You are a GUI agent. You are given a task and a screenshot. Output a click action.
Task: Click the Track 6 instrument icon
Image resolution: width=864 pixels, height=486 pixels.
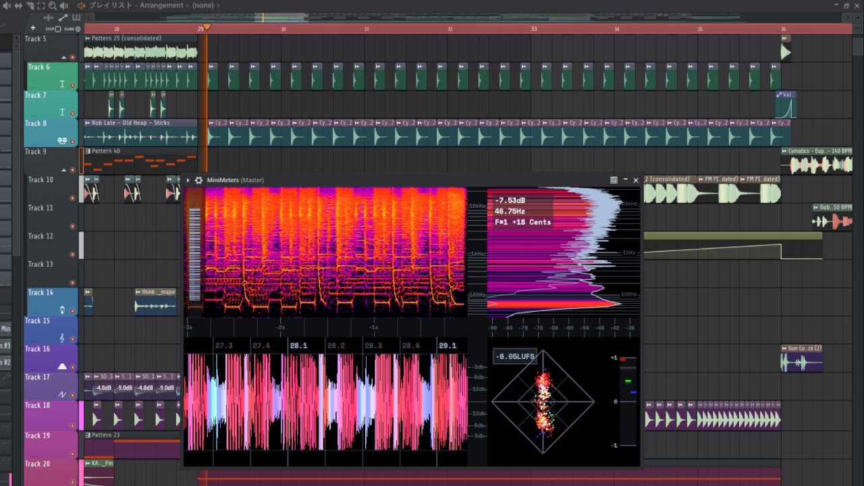tap(62, 84)
